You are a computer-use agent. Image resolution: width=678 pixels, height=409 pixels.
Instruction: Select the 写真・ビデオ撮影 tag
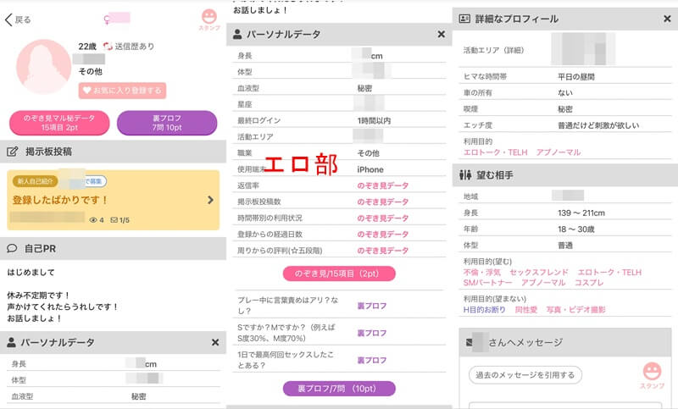[x=576, y=310]
